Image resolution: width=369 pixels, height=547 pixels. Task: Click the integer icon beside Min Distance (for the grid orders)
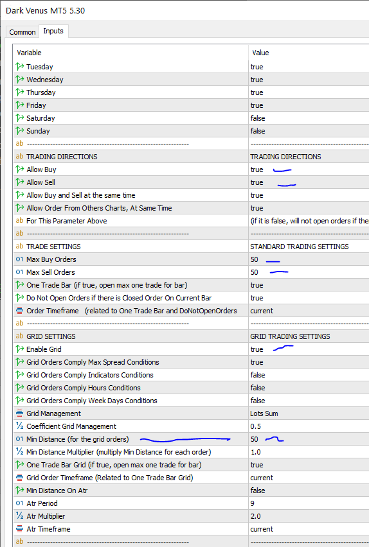click(x=19, y=439)
